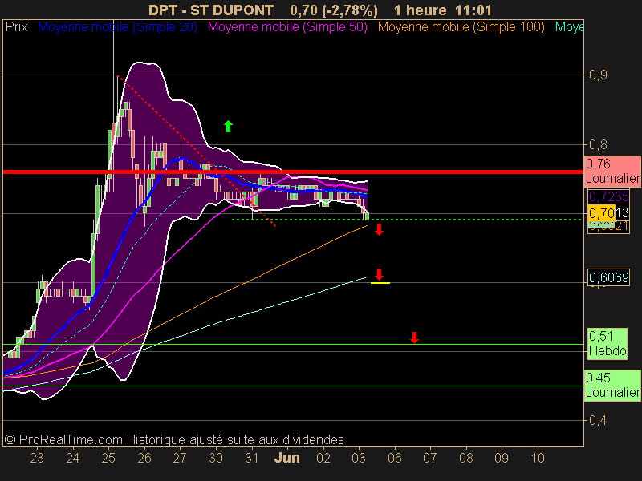This screenshot has width=642, height=481.
Task: Click the "10" date on the time axis
Action: [538, 458]
